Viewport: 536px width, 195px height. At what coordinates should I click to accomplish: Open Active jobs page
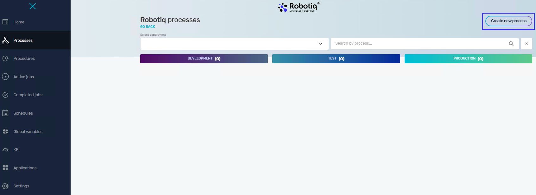(x=35, y=77)
